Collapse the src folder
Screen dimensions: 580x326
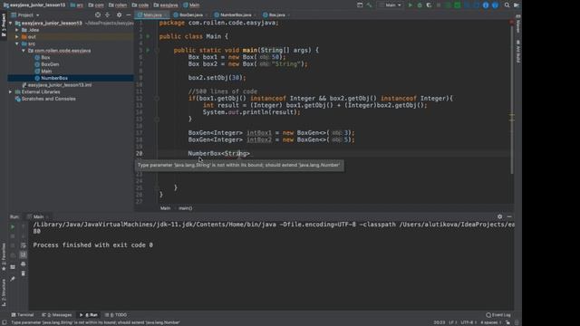17,43
